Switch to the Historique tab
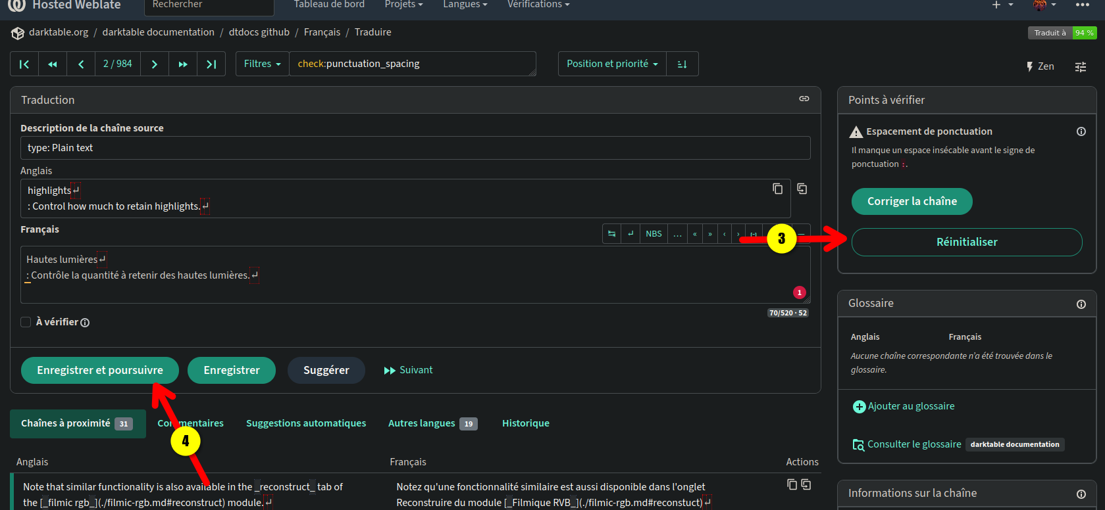 [526, 423]
